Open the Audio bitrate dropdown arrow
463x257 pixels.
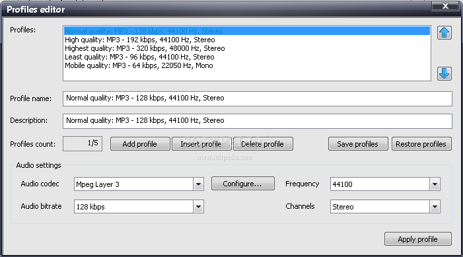198,207
